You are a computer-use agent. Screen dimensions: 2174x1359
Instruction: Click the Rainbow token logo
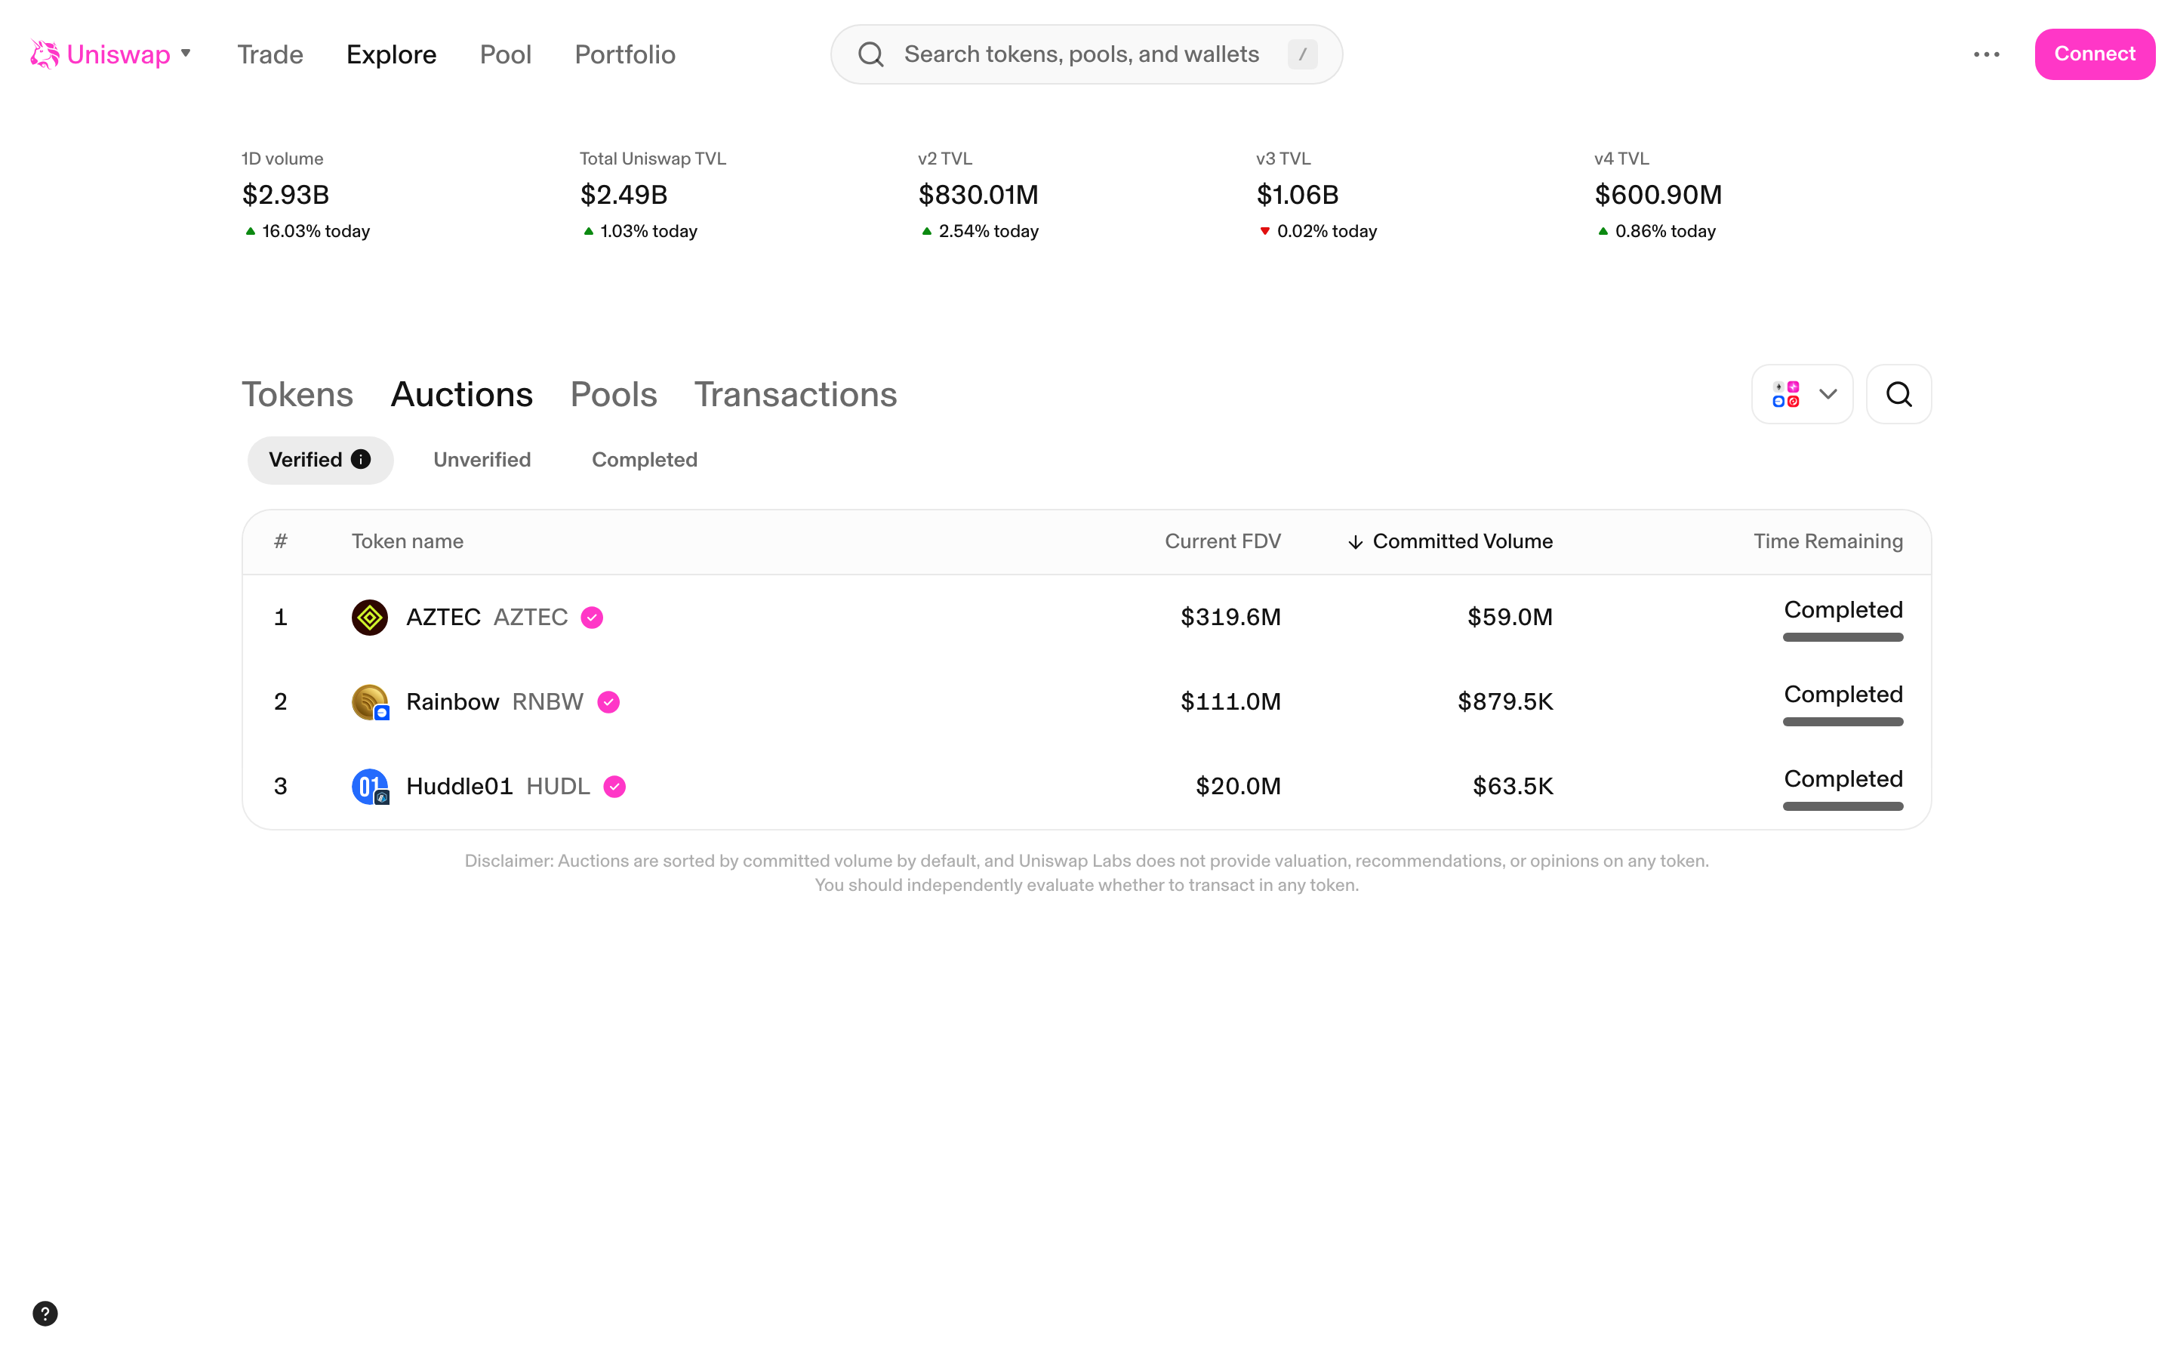[368, 701]
